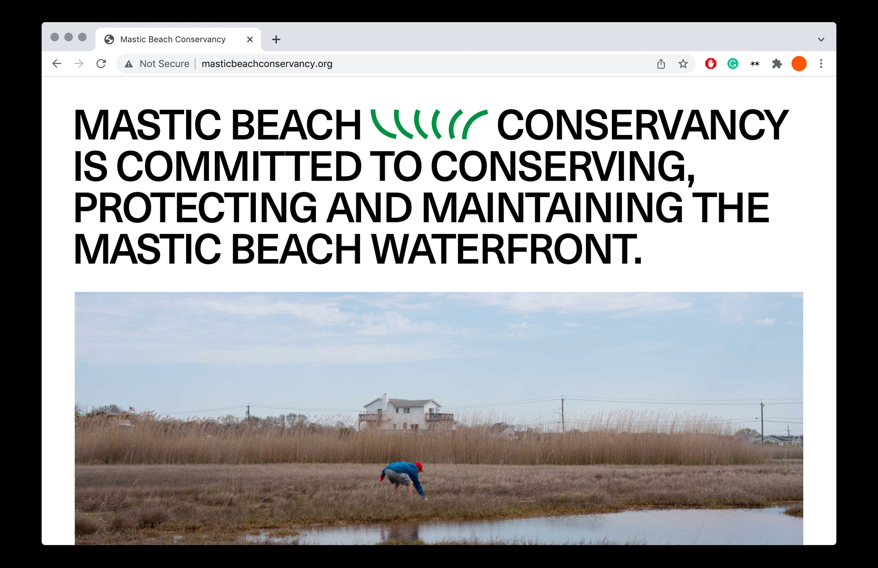Click the green wave logo in heading
This screenshot has width=878, height=568.
click(x=429, y=124)
